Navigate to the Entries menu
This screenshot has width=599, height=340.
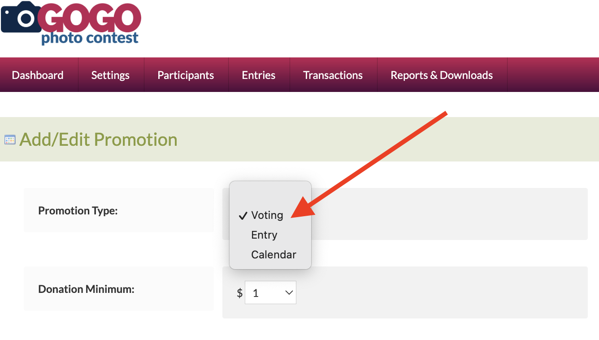[x=259, y=75]
